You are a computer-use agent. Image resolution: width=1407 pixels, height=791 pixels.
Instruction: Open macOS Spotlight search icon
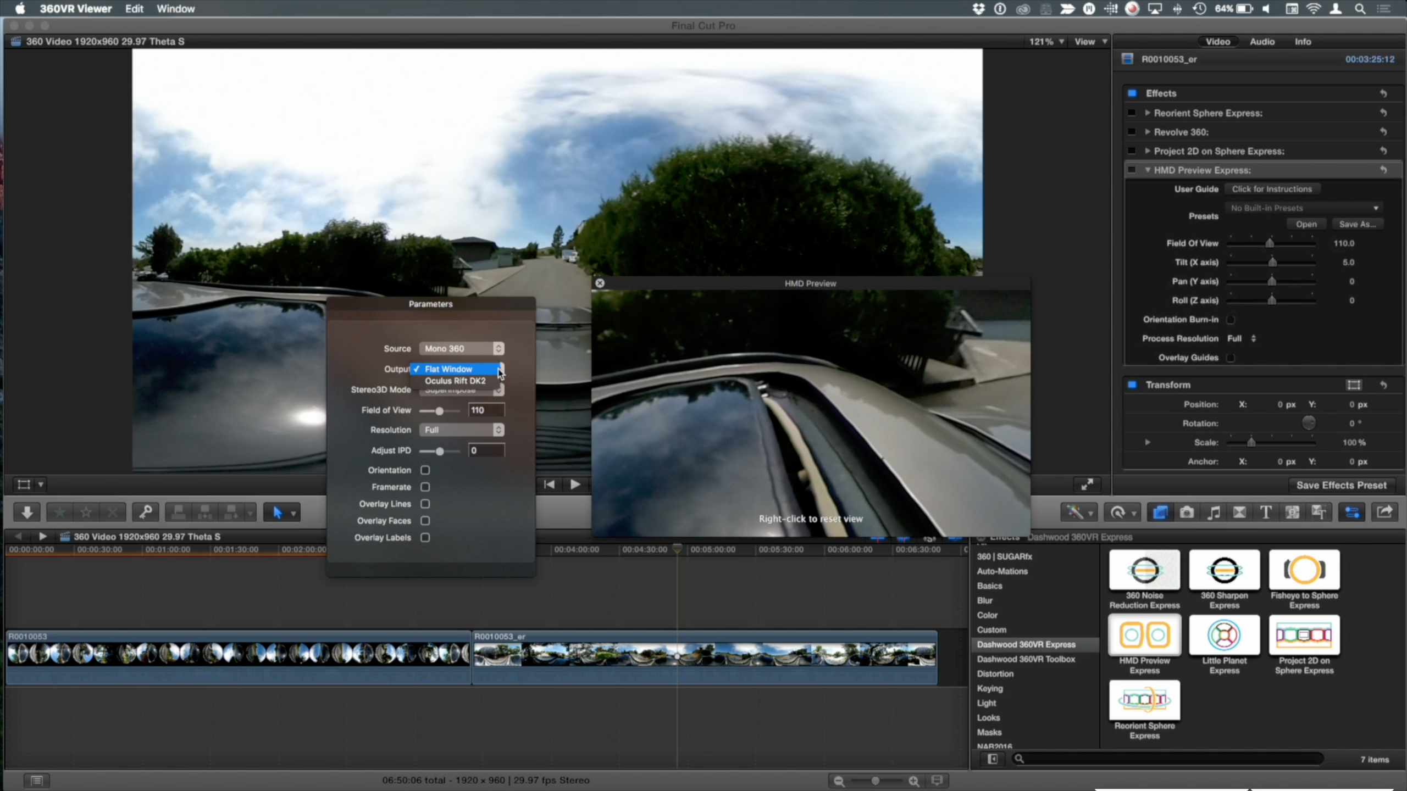pos(1360,9)
